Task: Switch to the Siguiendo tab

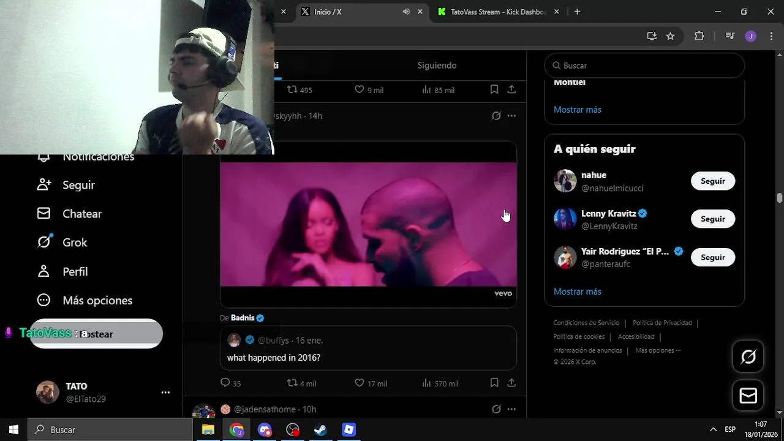Action: [x=437, y=66]
